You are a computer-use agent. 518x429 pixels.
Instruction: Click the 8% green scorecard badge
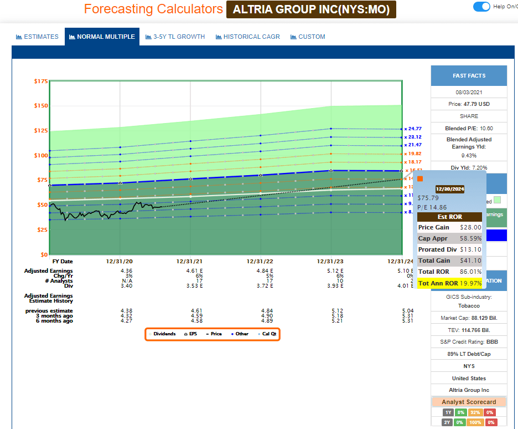pos(461,412)
